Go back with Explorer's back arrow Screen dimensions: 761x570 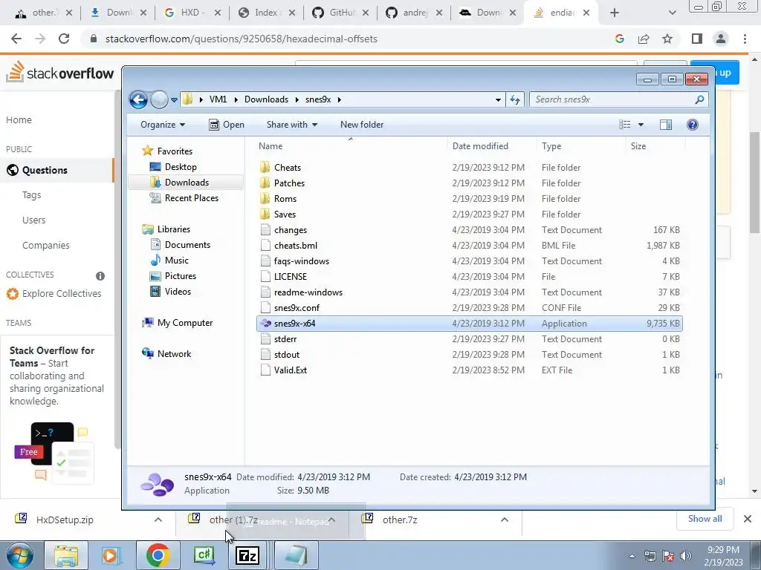(x=138, y=100)
